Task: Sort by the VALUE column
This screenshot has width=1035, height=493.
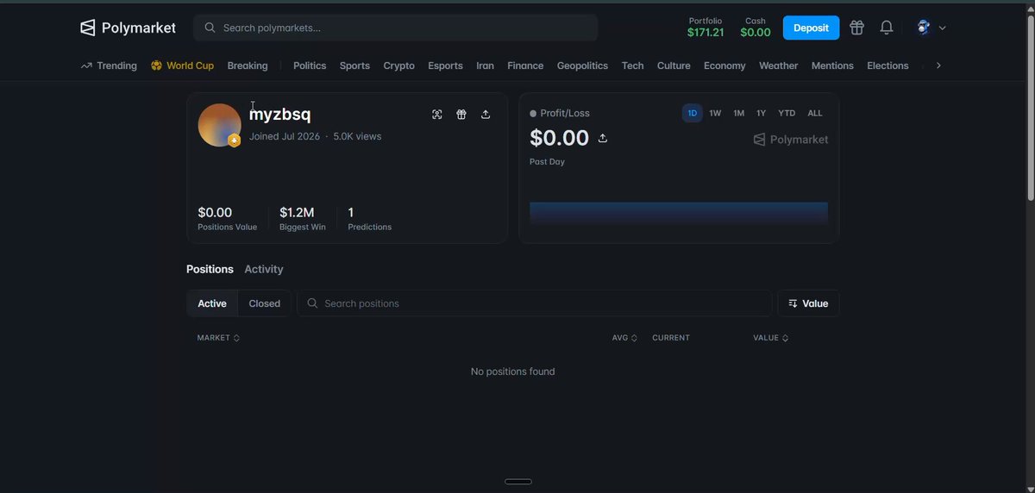Action: 770,338
